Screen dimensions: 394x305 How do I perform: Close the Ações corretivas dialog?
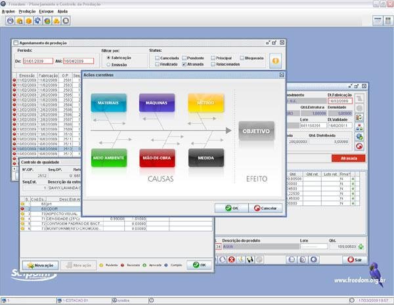(282, 75)
